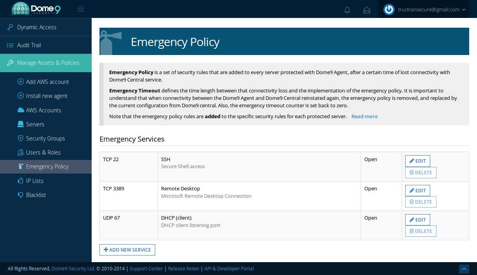Edit the DHCP (client) service

click(417, 220)
